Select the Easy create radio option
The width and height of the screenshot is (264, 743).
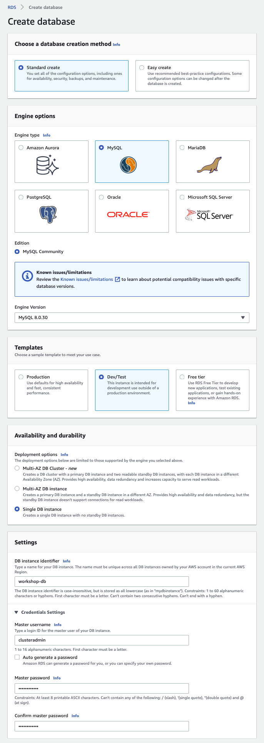pos(142,68)
